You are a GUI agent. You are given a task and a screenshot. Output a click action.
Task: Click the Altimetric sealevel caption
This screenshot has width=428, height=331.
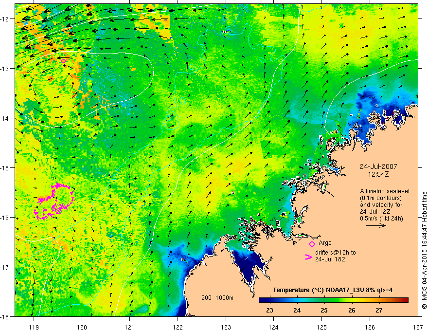385,191
